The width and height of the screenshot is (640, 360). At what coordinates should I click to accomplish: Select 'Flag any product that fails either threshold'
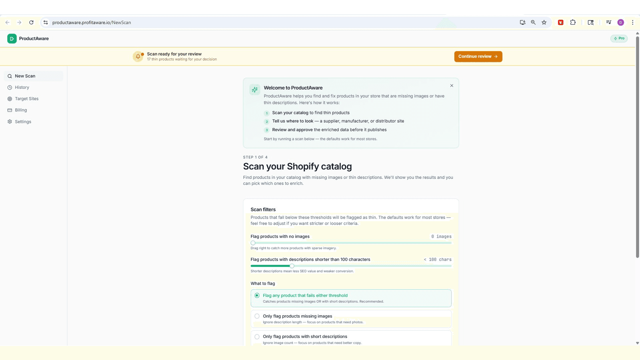tap(351, 298)
